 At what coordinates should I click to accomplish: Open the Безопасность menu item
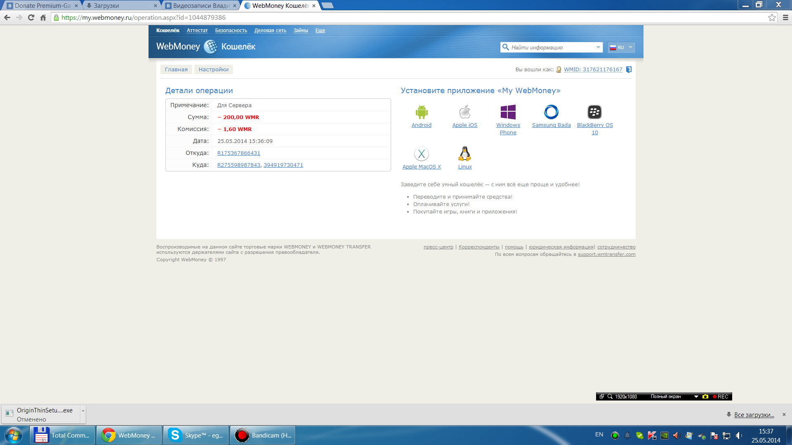pyautogui.click(x=231, y=30)
